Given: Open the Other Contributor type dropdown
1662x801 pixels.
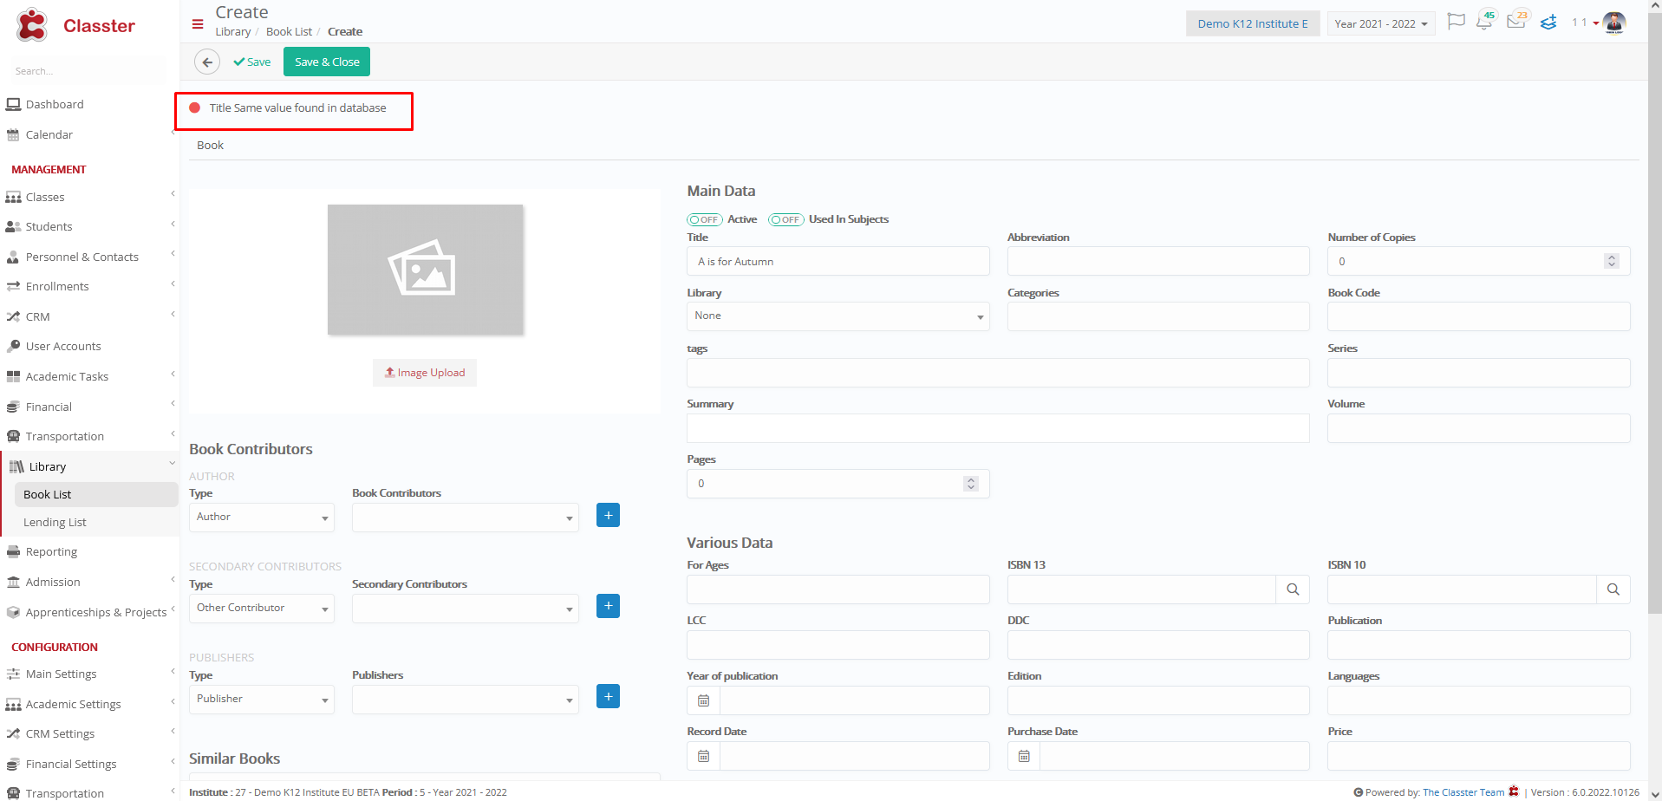Looking at the screenshot, I should (x=261, y=609).
